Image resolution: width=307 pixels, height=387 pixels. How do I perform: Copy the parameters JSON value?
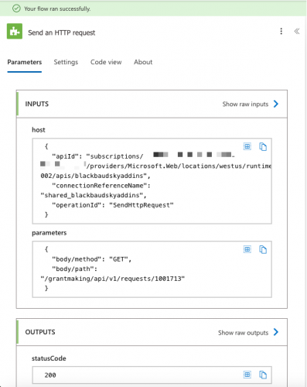[x=263, y=249]
